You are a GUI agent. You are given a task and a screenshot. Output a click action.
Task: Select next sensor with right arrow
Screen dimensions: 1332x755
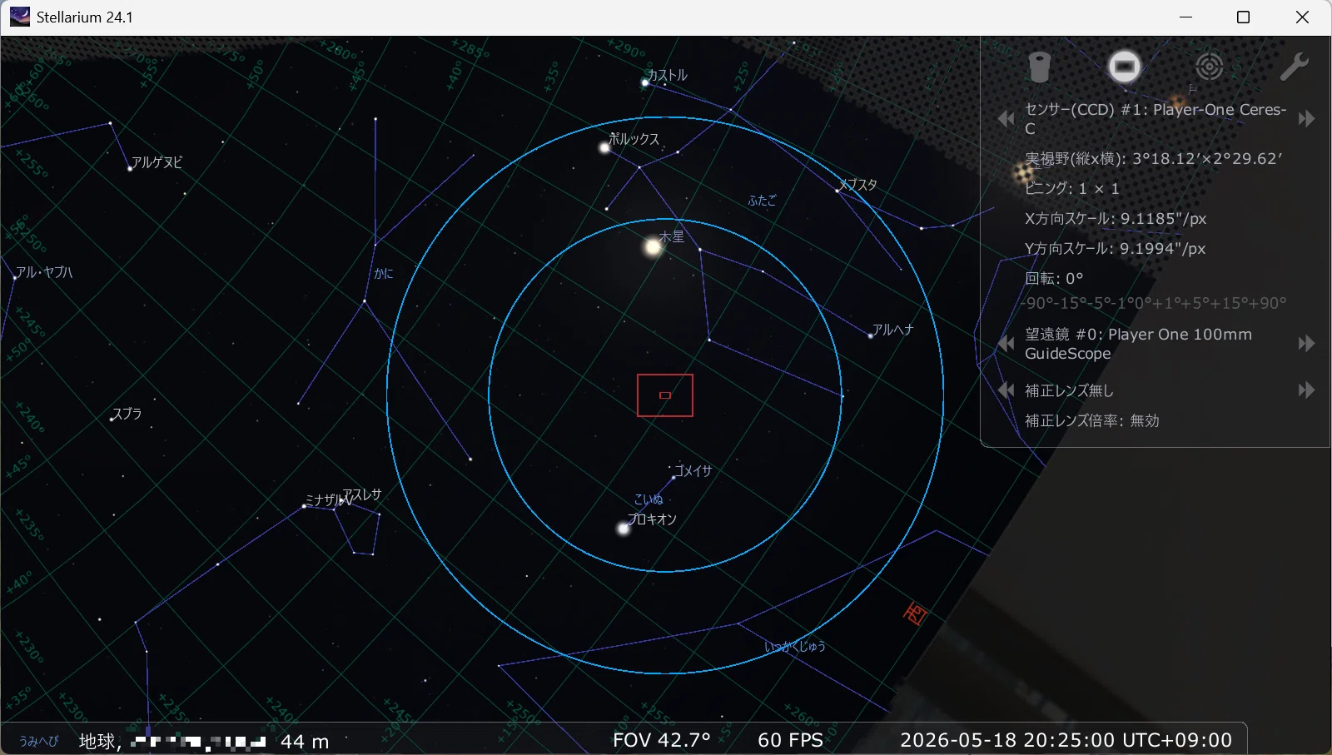pyautogui.click(x=1306, y=119)
